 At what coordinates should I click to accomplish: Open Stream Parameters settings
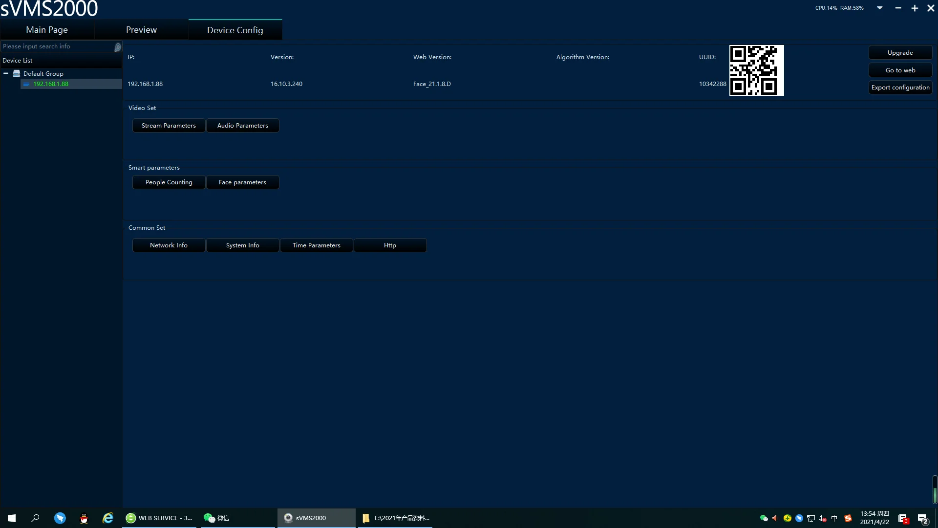tap(169, 126)
